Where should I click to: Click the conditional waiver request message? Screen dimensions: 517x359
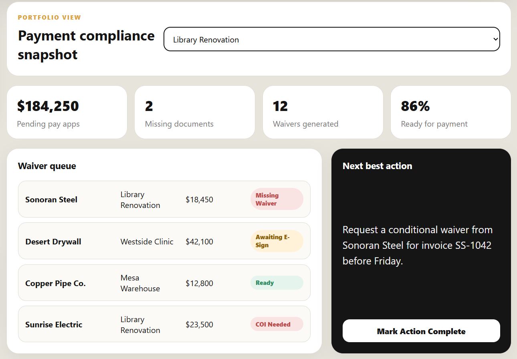click(x=418, y=245)
